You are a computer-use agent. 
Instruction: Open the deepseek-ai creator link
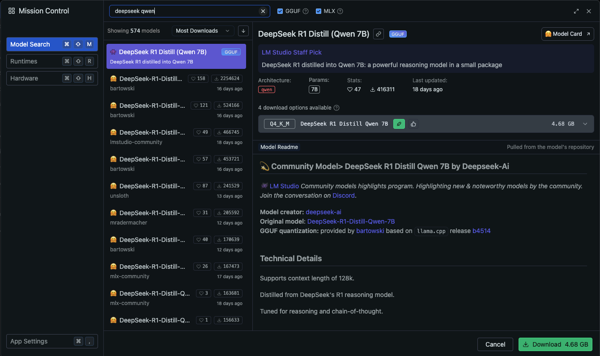click(323, 212)
